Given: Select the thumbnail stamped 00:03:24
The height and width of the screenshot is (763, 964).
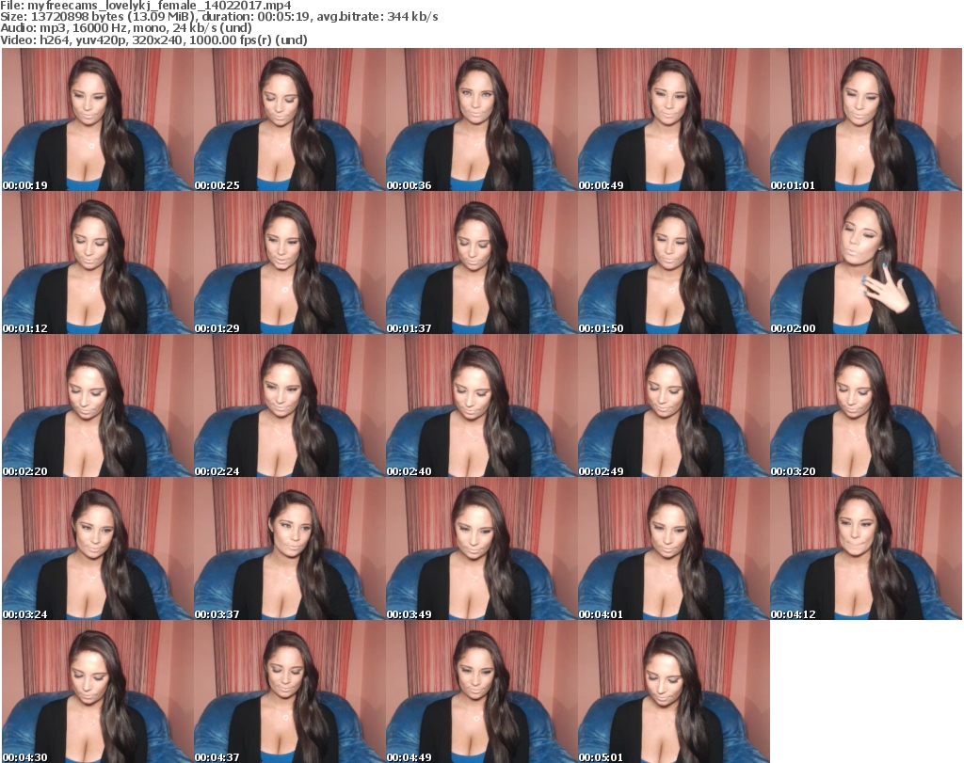Looking at the screenshot, I should pyautogui.click(x=98, y=548).
